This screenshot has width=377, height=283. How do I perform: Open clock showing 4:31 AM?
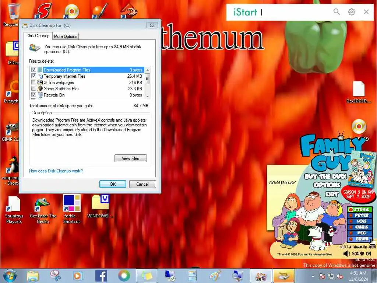(x=358, y=276)
